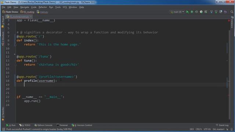Viewport: 235px width, 132px height.
Task: Open the Structure tool window sidebar button
Action: coord(3,38)
